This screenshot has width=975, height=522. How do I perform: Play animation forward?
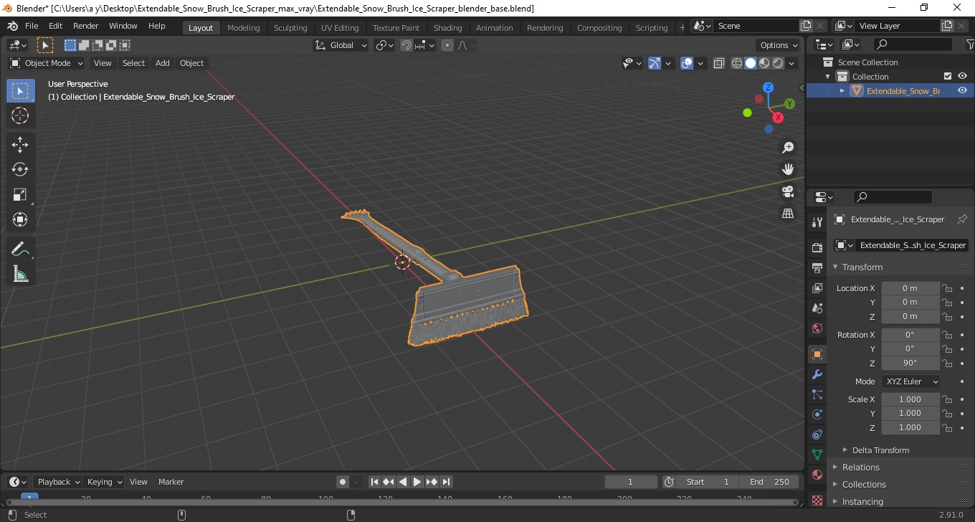(417, 482)
